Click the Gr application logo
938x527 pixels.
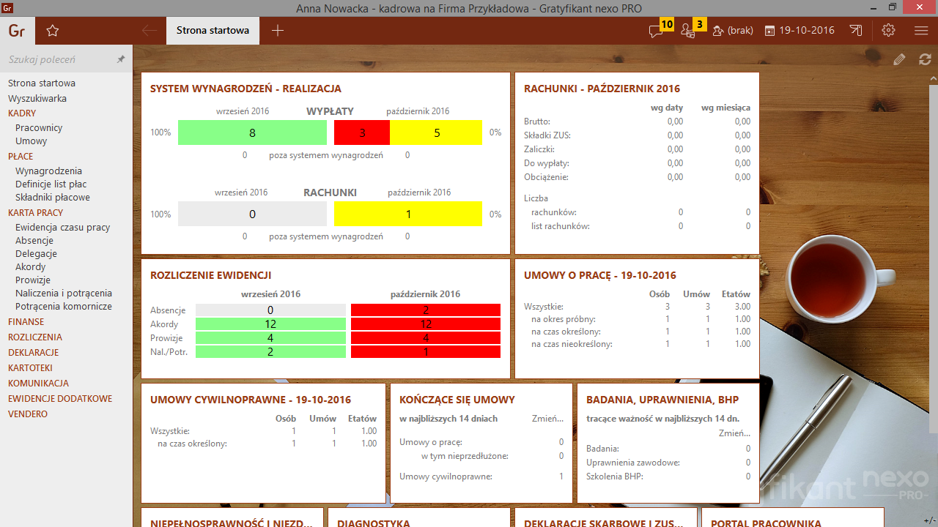tap(17, 31)
